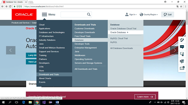Select Applications in main menu
This screenshot has width=188, height=105.
coord(44,29)
